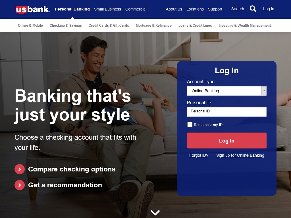Click the Personal ID input field
The width and height of the screenshot is (291, 218).
point(226,112)
